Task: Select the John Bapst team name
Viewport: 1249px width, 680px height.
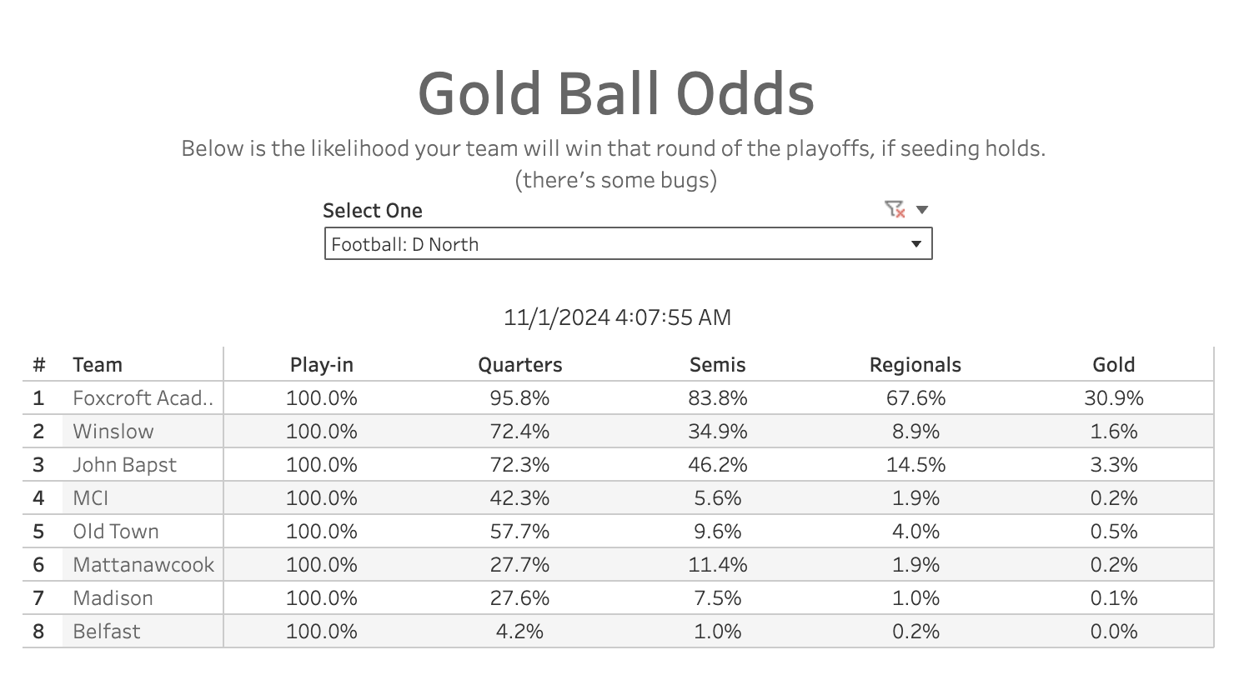Action: click(x=125, y=465)
